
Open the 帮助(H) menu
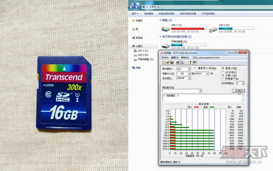tap(185, 58)
